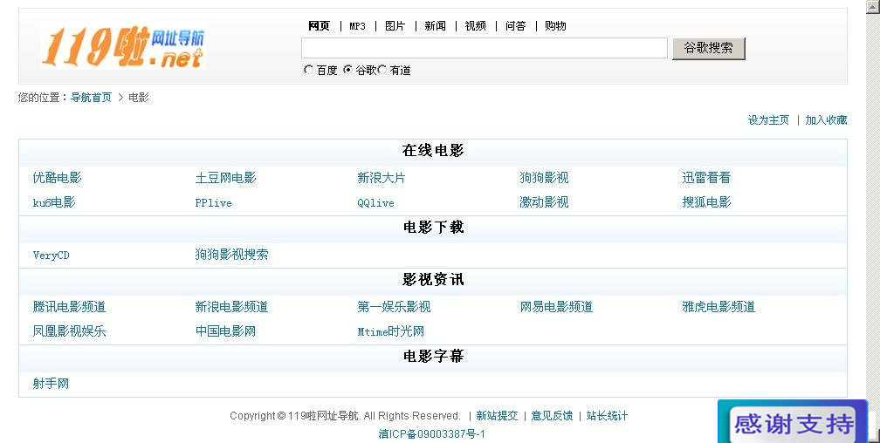This screenshot has width=880, height=443.
Task: Open the 射手网 subtitle link
Action: tap(51, 384)
